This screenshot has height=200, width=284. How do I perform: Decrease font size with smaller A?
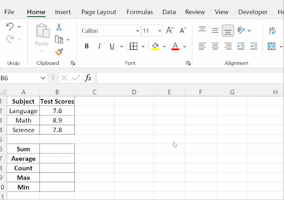[x=183, y=30]
